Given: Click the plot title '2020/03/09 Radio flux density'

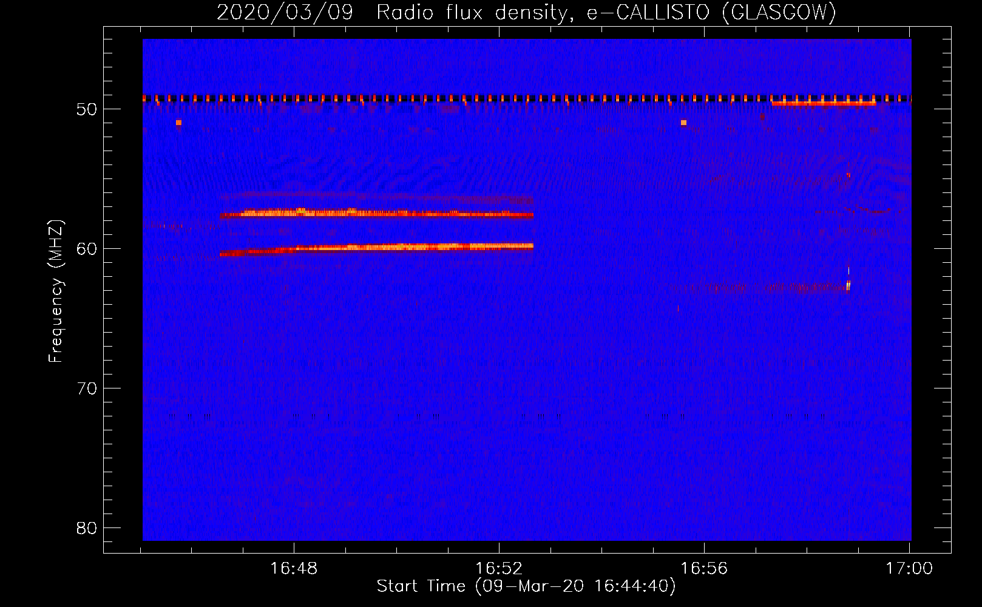Looking at the screenshot, I should [526, 12].
